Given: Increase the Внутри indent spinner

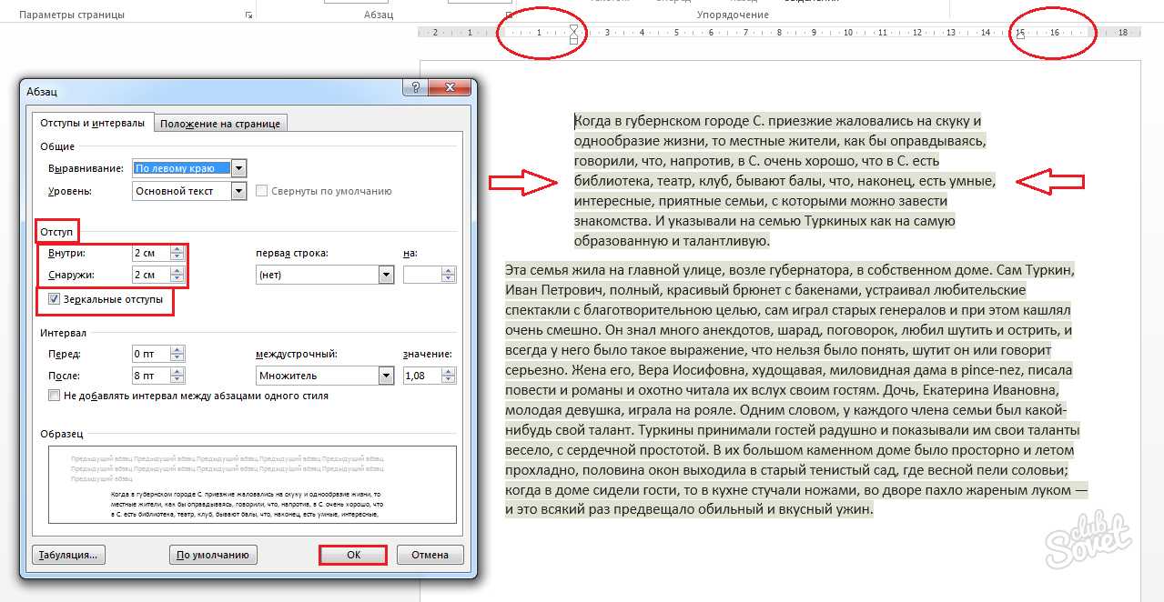Looking at the screenshot, I should [177, 249].
